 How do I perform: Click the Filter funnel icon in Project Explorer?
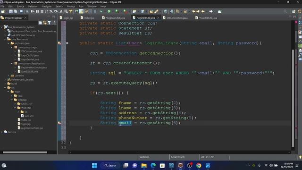[49, 23]
